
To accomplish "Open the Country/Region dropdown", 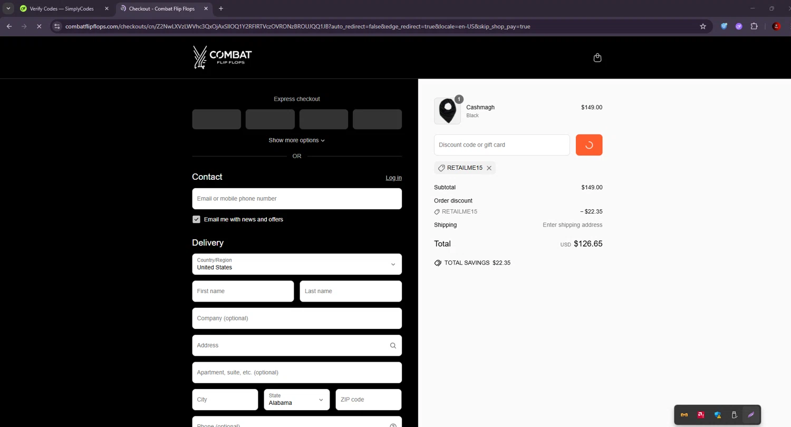I will point(297,264).
